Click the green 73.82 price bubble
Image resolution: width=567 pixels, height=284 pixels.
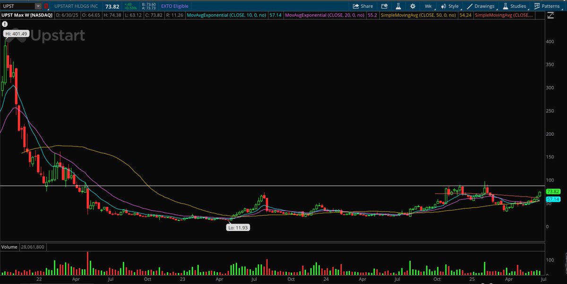tap(553, 192)
